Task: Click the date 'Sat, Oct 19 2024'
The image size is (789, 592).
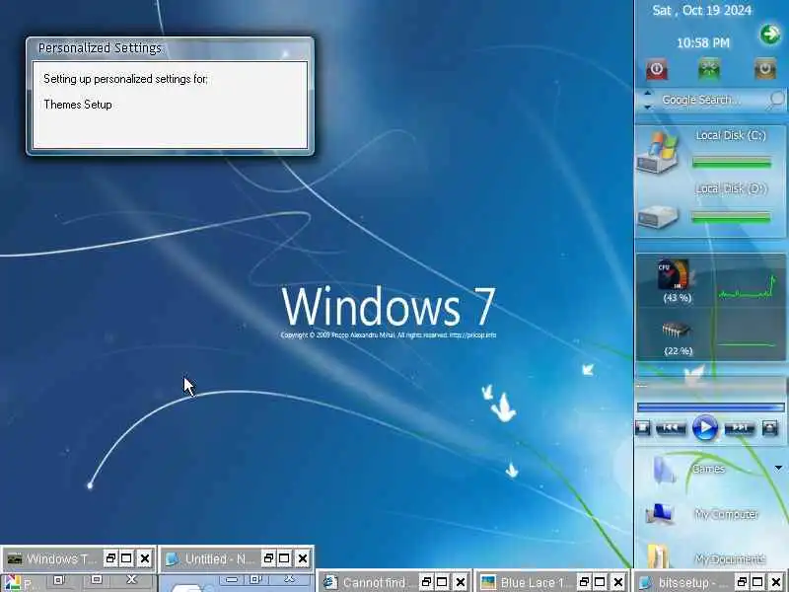Action: click(702, 11)
